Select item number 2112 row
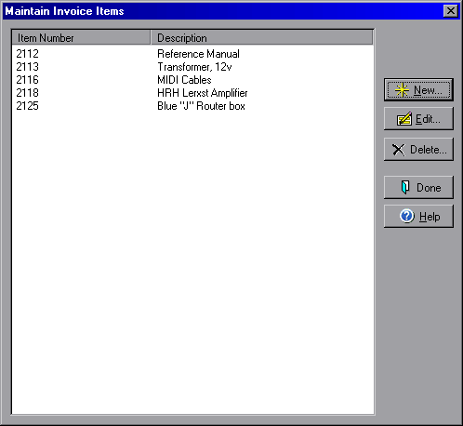 (192, 54)
